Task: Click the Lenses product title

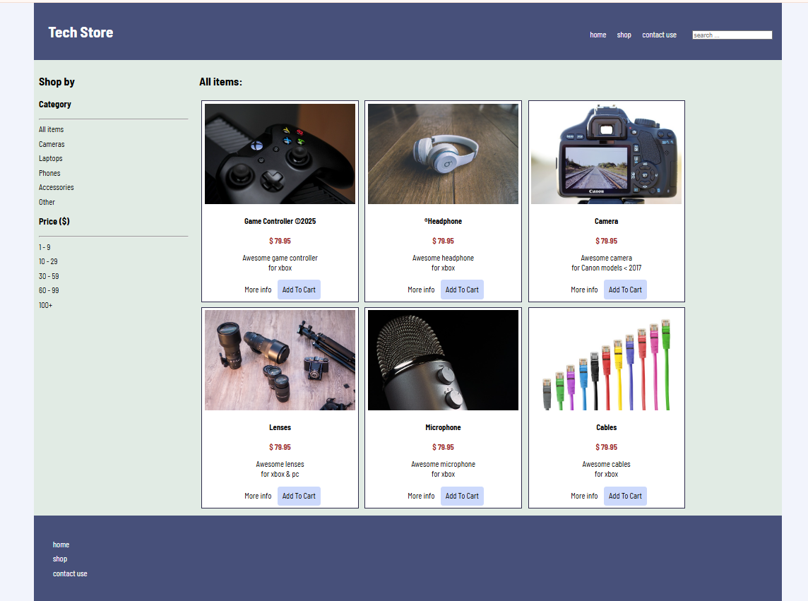Action: tap(280, 427)
